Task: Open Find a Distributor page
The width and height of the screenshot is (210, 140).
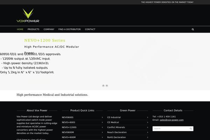Action: pos(69,29)
